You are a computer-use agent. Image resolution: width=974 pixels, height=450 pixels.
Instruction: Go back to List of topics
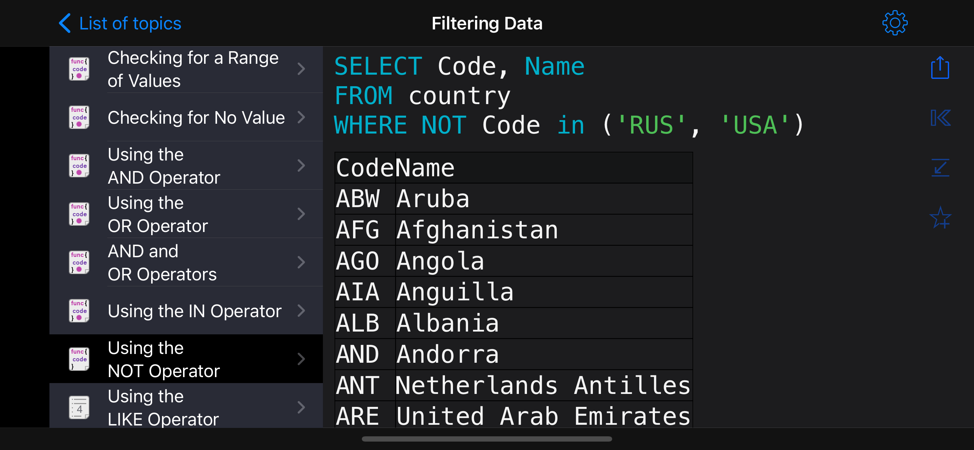click(x=120, y=23)
